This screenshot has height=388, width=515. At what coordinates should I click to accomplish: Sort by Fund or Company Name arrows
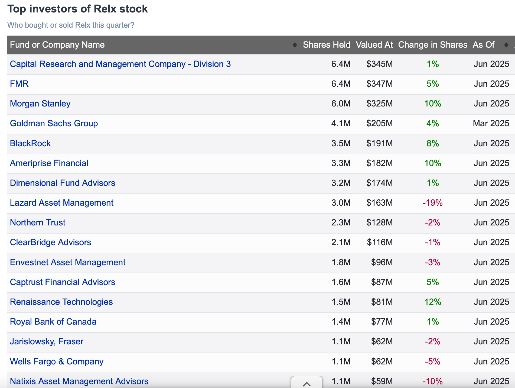(x=295, y=45)
